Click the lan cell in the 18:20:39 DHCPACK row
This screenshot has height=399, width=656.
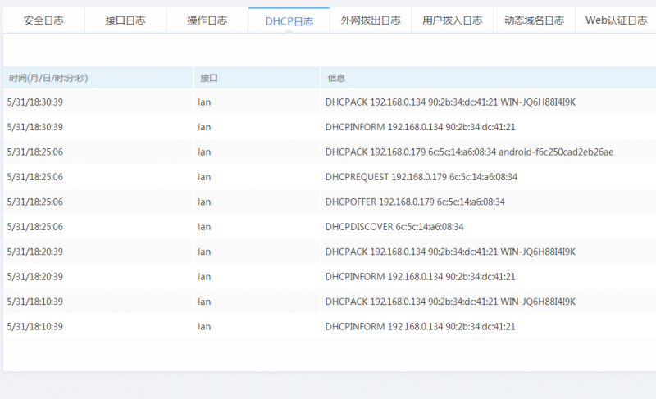[204, 252]
